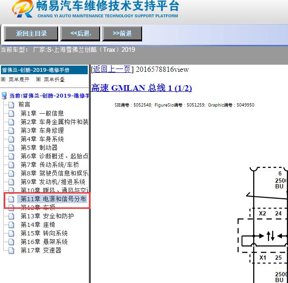Click the page icon next to 第6章

[11, 156]
